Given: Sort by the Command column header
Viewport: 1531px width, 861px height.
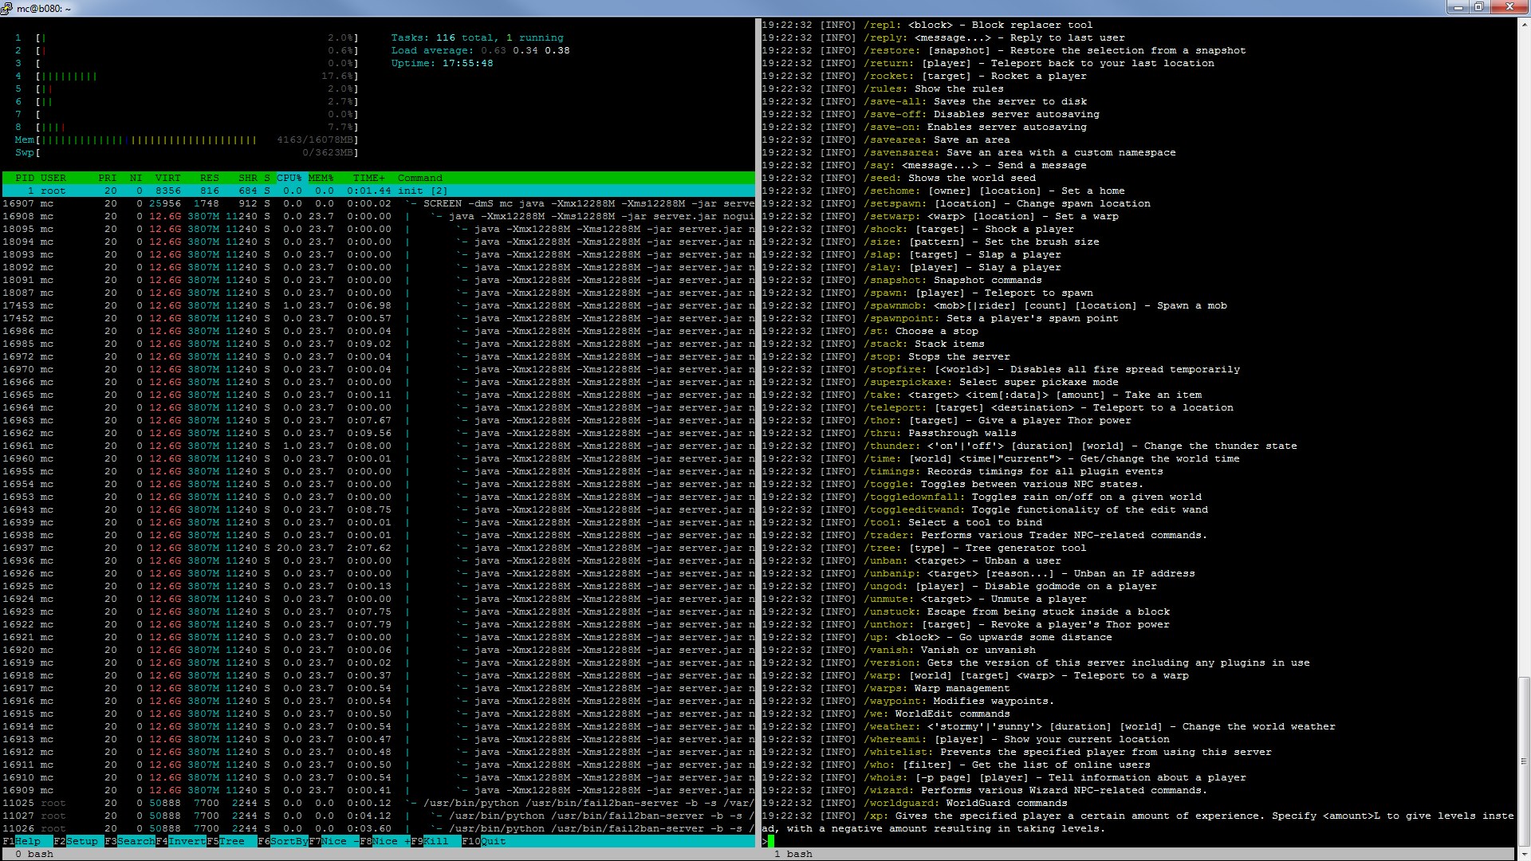Looking at the screenshot, I should click(420, 178).
